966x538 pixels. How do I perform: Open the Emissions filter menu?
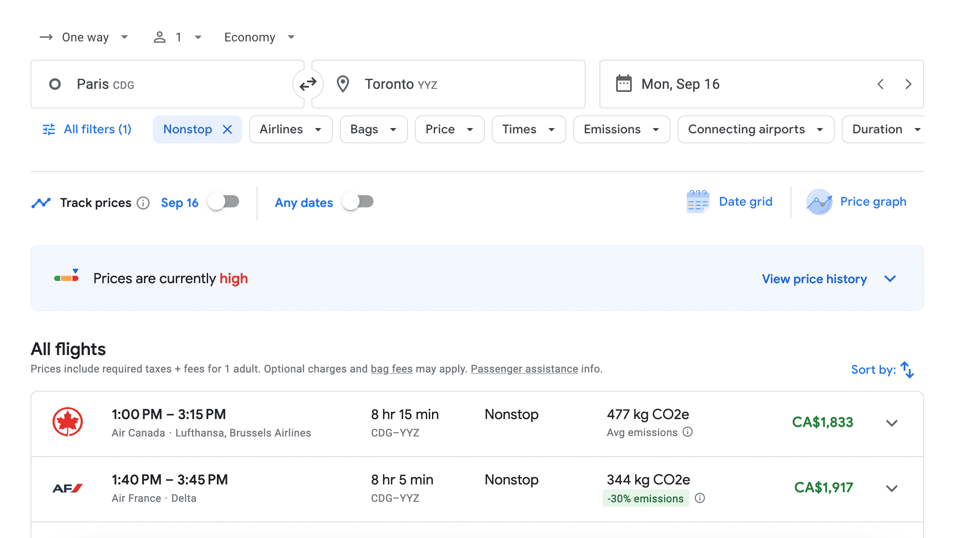coord(621,129)
